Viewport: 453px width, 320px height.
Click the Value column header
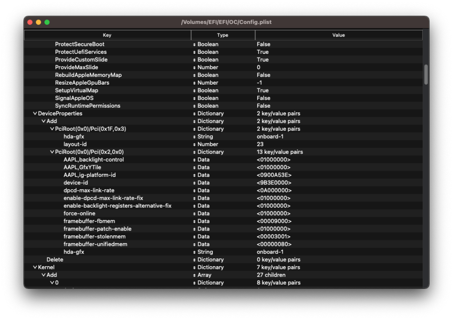pyautogui.click(x=338, y=35)
